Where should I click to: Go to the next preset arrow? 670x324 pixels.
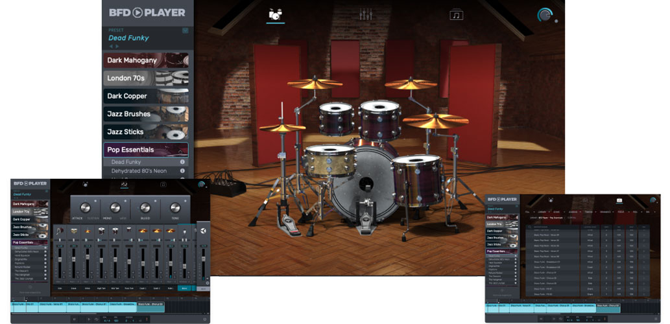117,47
